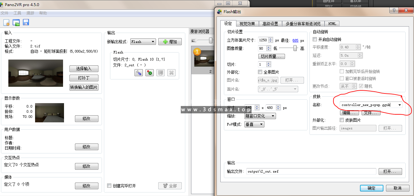Open the 工具 menu
This screenshot has width=414, height=196.
tap(17, 13)
